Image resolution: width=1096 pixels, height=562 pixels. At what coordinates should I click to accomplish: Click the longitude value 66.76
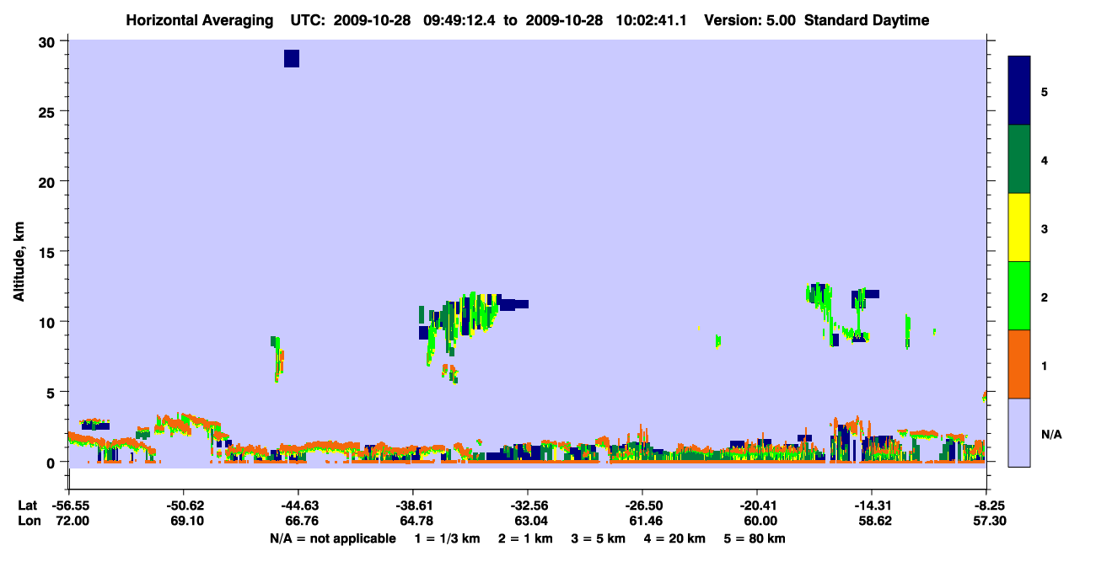pyautogui.click(x=301, y=522)
